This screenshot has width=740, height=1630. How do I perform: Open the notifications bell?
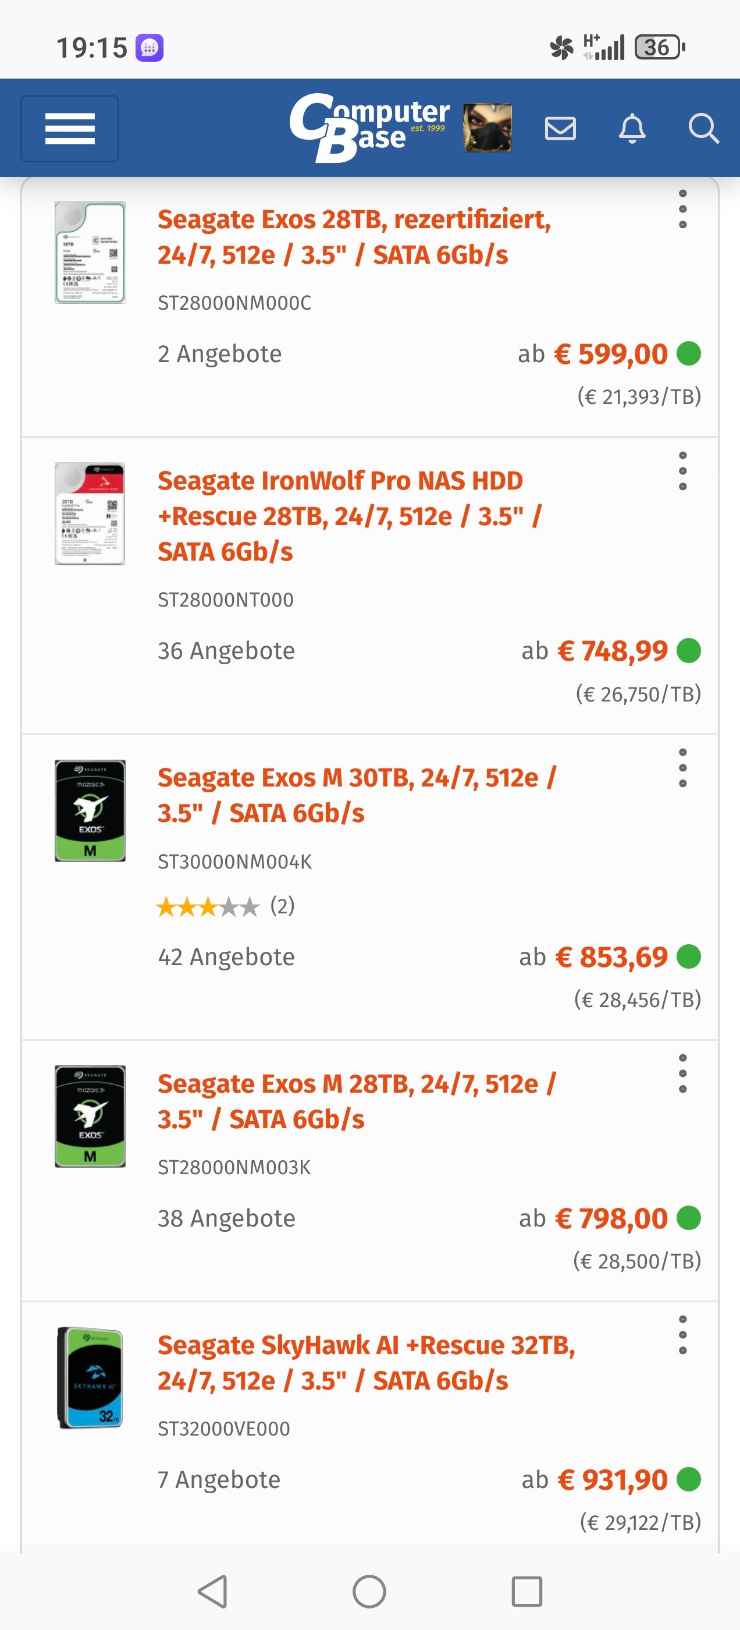(x=632, y=129)
